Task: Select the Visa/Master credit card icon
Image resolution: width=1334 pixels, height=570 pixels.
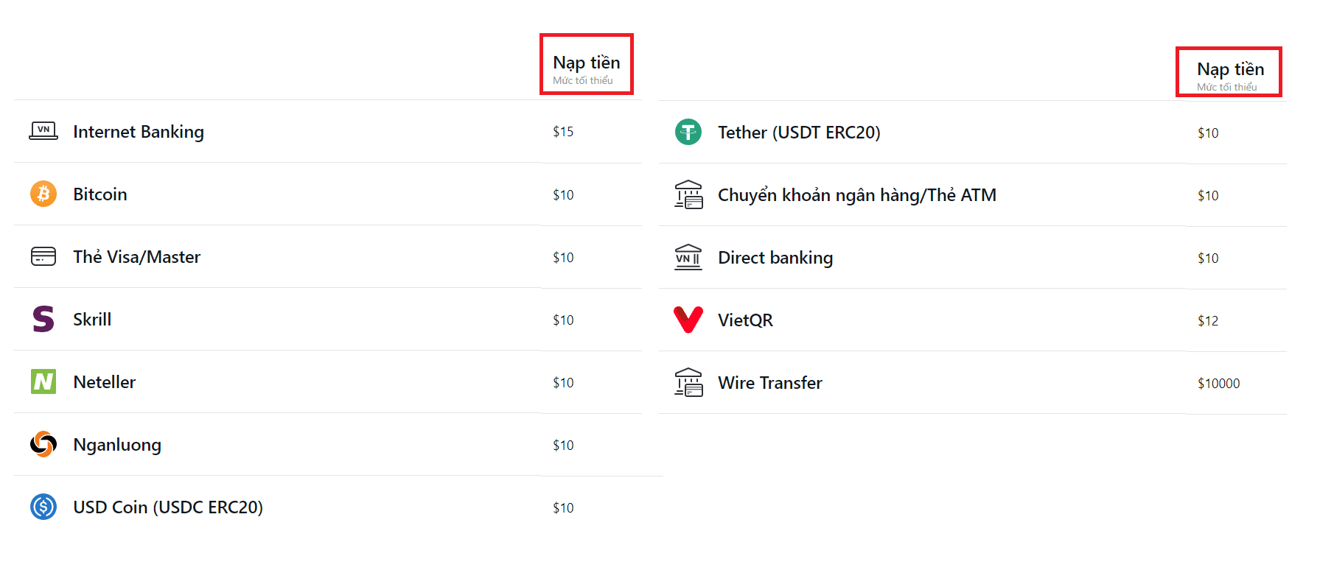Action: [x=43, y=256]
